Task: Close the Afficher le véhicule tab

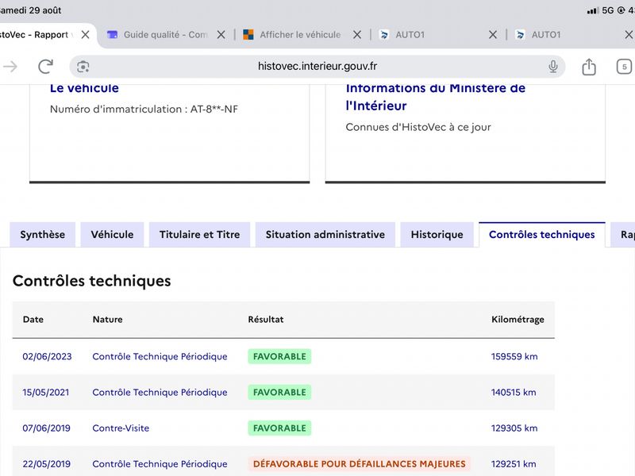Action: point(356,35)
